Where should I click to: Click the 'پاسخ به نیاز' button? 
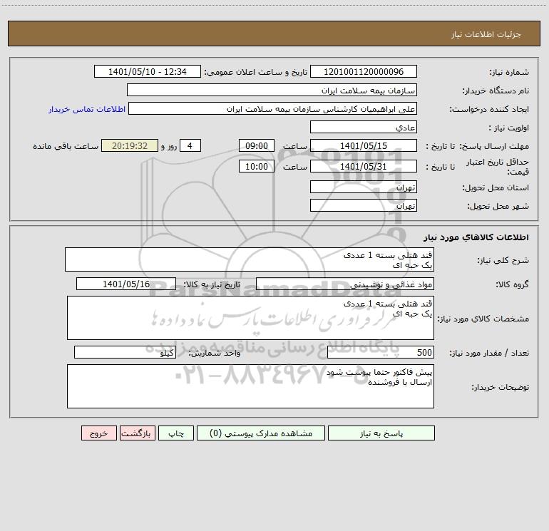(x=381, y=433)
